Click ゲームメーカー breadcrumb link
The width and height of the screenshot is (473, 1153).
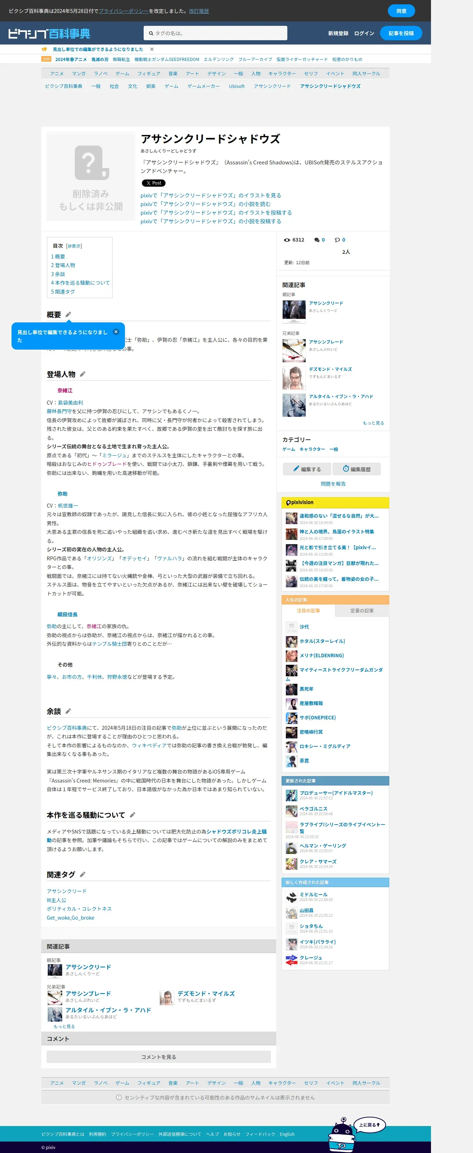coord(203,87)
